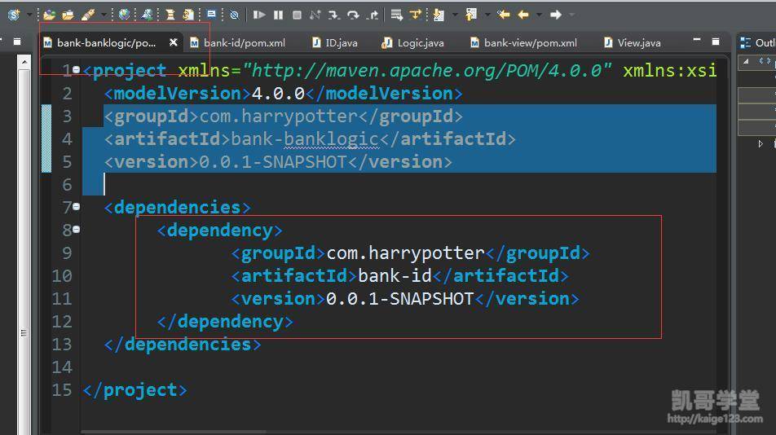Viewport: 776px width, 435px height.
Task: Switch to the bank-id/pom.xml tab
Action: coord(244,42)
